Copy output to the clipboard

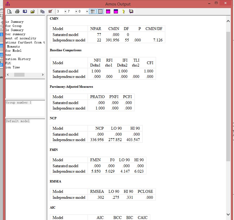tap(42, 11)
